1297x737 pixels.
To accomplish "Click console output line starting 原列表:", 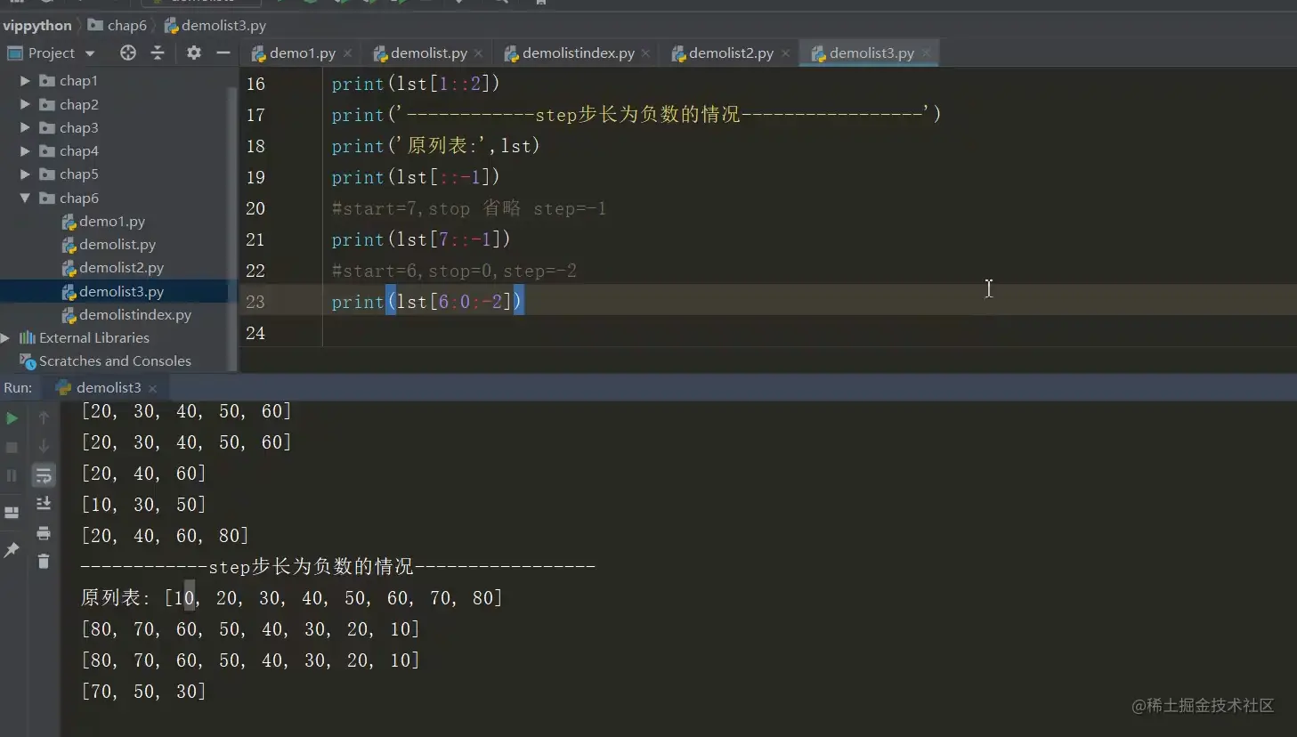I will click(292, 598).
